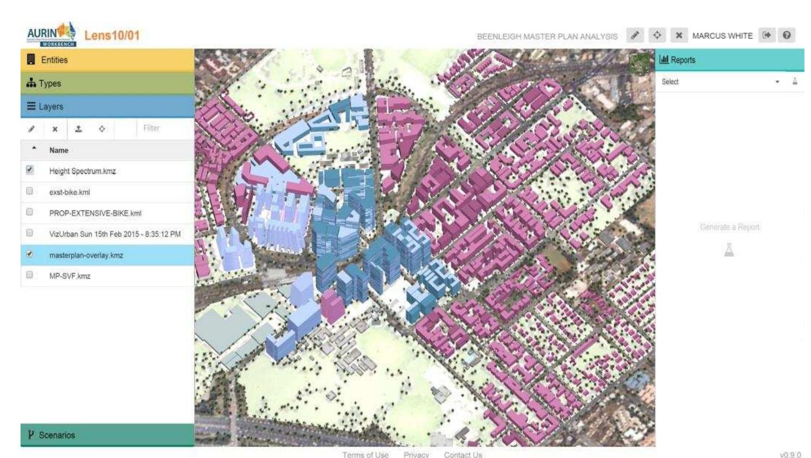This screenshot has width=811, height=458.
Task: Select the MP-SVF.kmz layer name
Action: [x=70, y=276]
